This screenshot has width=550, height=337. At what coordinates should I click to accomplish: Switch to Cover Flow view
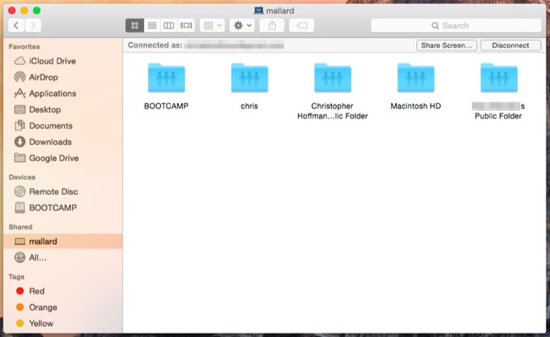pyautogui.click(x=186, y=25)
